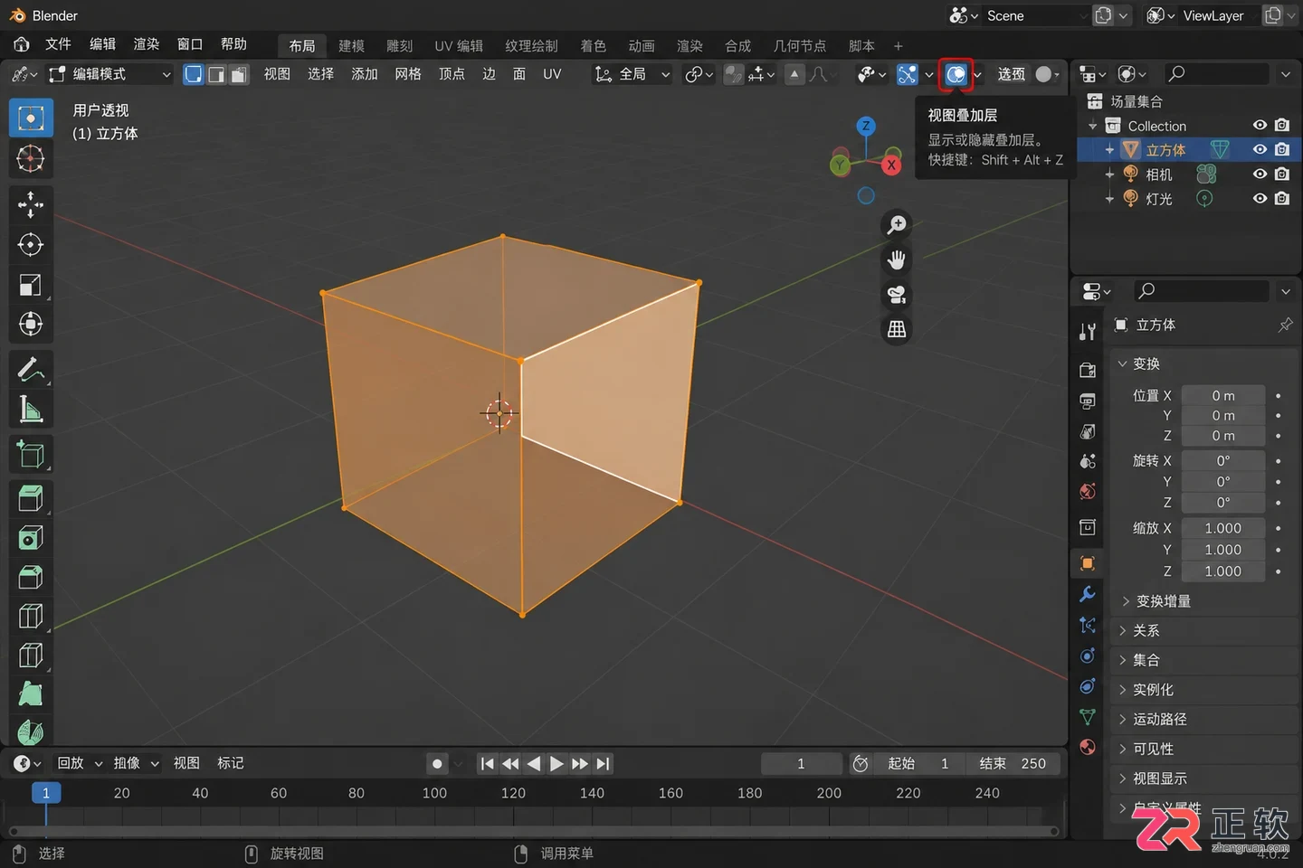
Task: Click the timeline playhead marker at frame 1
Action: click(45, 793)
